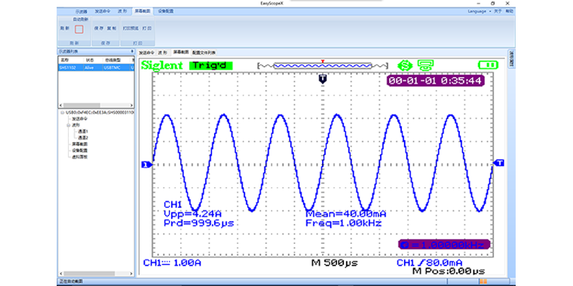Click the 保存 save button in the ribbon
The image size is (573, 286).
98,29
